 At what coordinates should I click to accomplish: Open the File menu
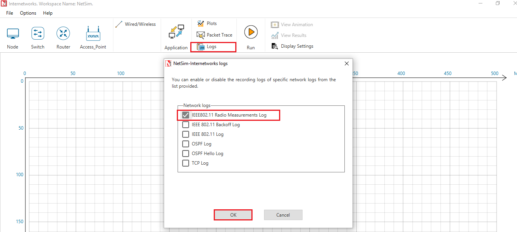tap(10, 13)
